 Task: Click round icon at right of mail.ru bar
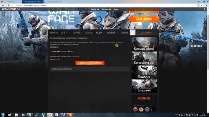pos(204,9)
